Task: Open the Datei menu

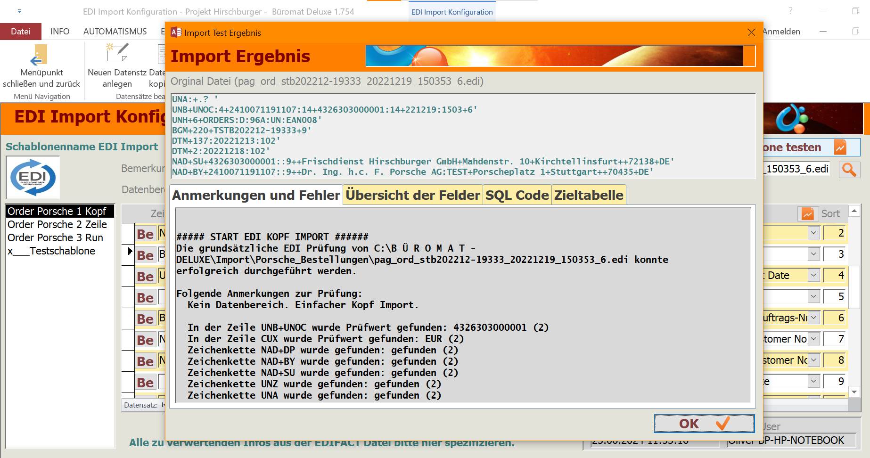Action: click(21, 32)
